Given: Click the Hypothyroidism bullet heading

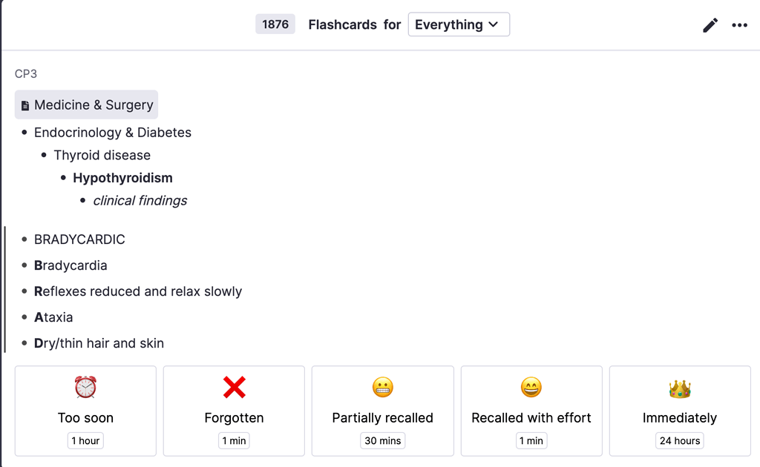Looking at the screenshot, I should tap(122, 178).
